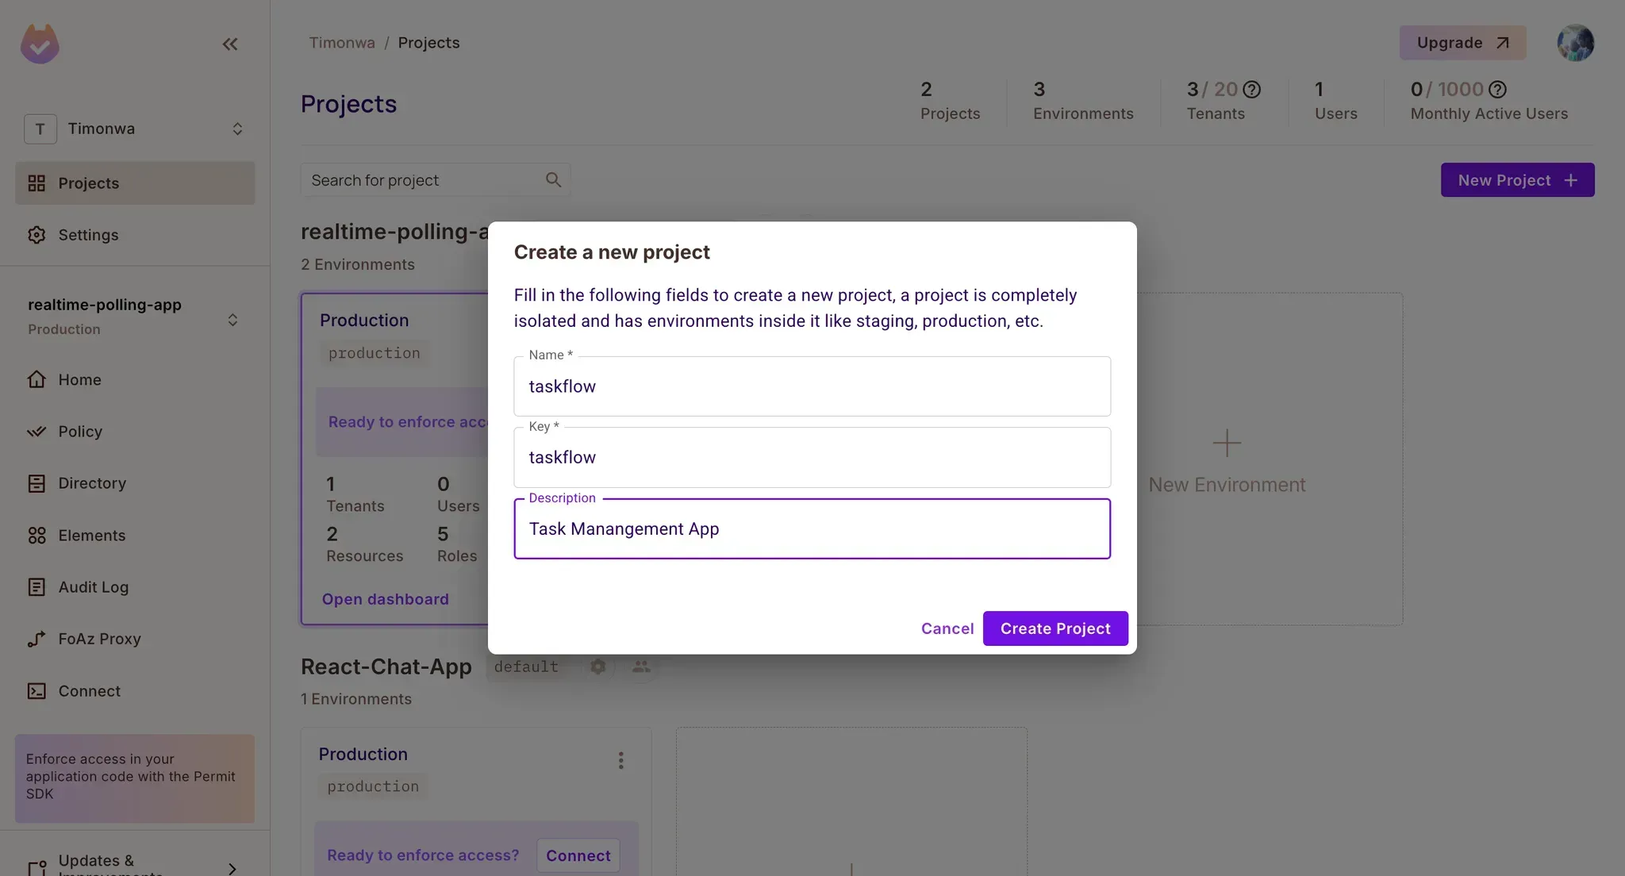The height and width of the screenshot is (876, 1625).
Task: Click the Description text field
Action: coord(812,529)
